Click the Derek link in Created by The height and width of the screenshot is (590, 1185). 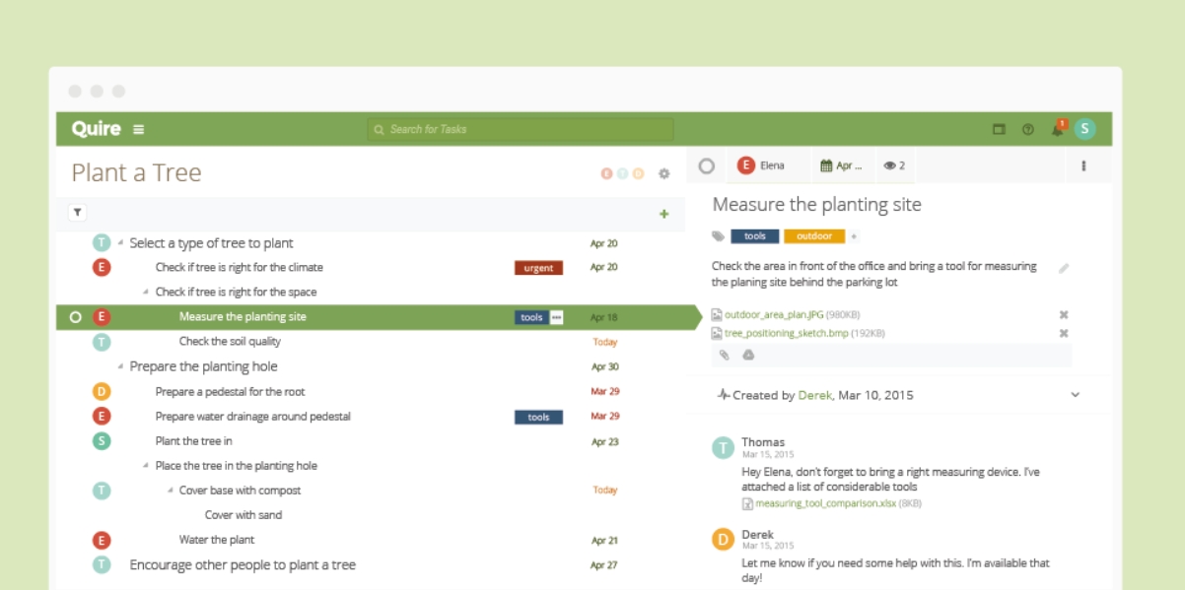tap(815, 395)
